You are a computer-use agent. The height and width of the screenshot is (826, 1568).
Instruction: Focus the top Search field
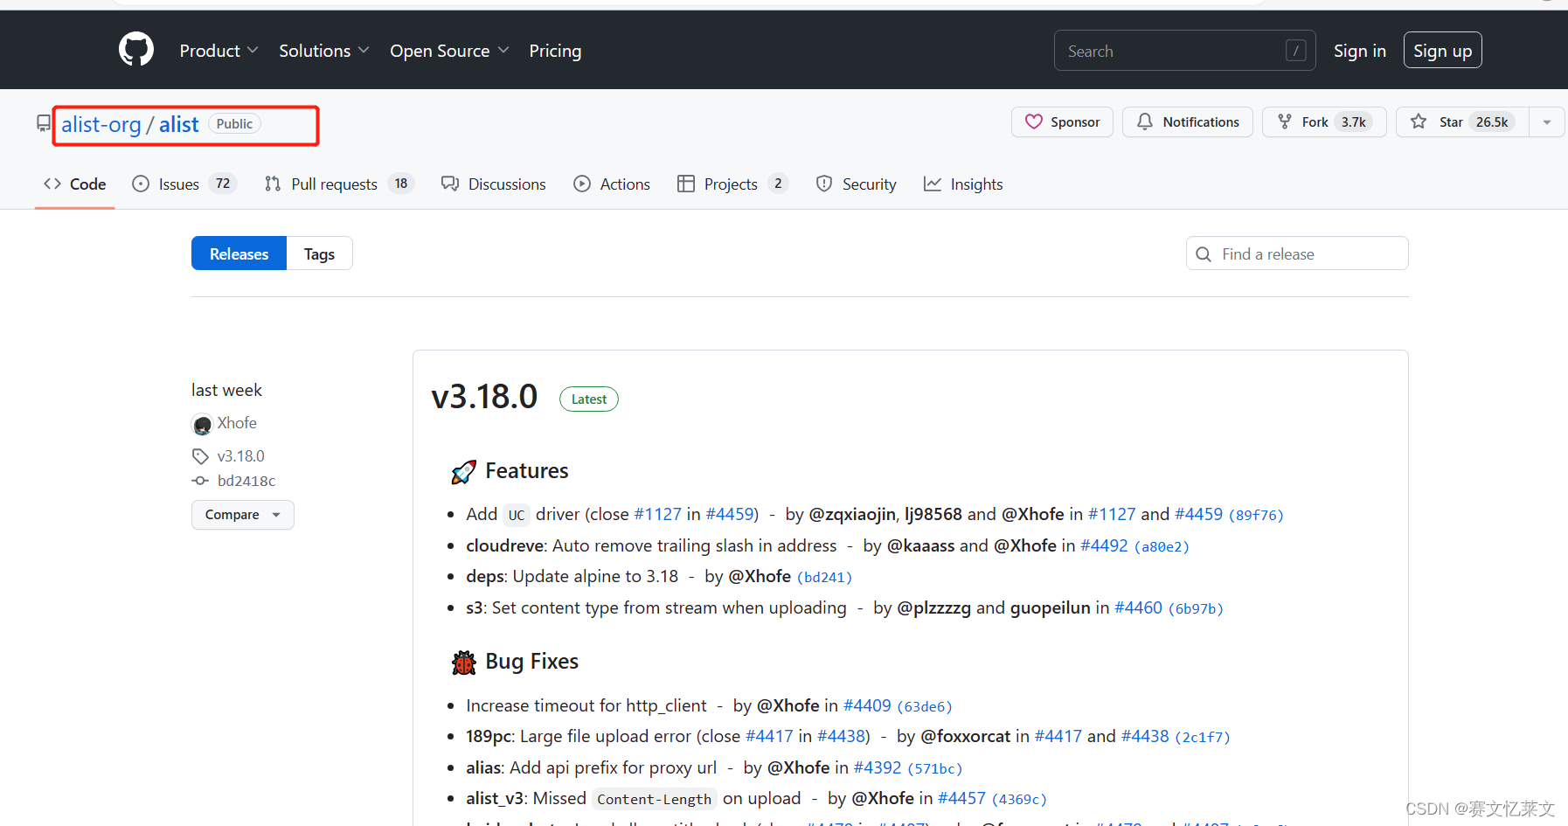(x=1185, y=51)
